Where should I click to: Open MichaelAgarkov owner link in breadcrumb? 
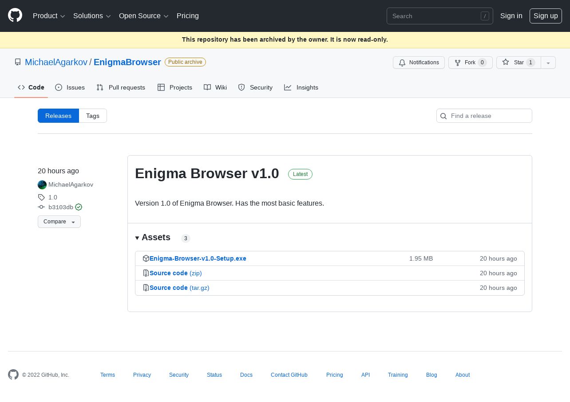[x=56, y=62]
